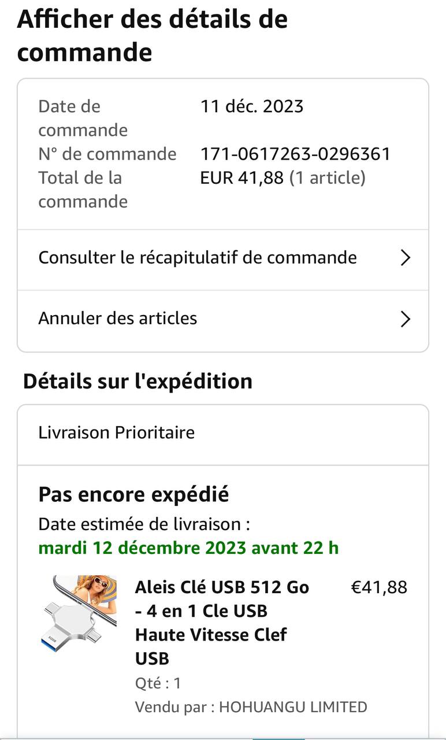Click order number 171-0617263-0296361
Image resolution: width=446 pixels, height=740 pixels.
tap(295, 154)
